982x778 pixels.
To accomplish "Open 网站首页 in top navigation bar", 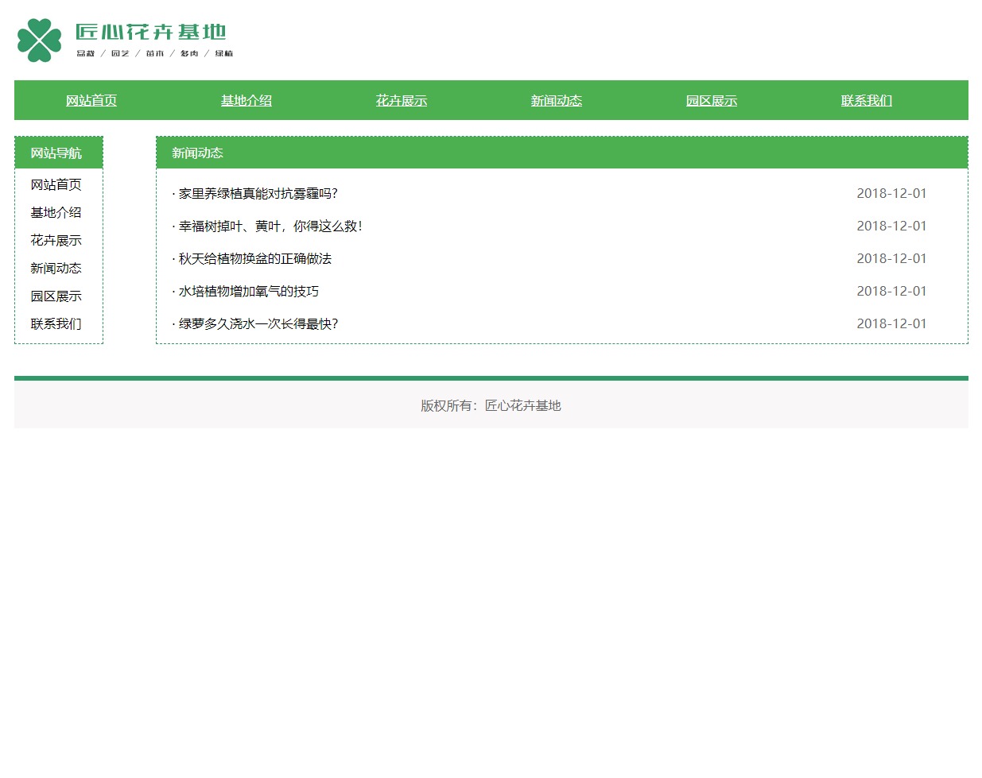I will click(91, 101).
